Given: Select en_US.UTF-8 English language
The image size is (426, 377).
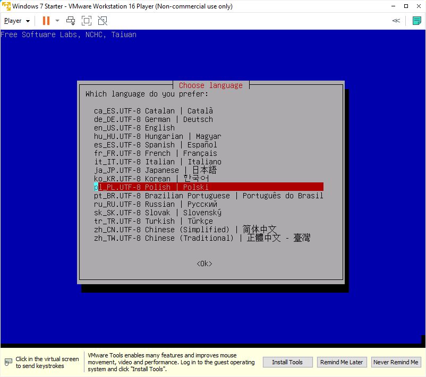Looking at the screenshot, I should coord(134,128).
